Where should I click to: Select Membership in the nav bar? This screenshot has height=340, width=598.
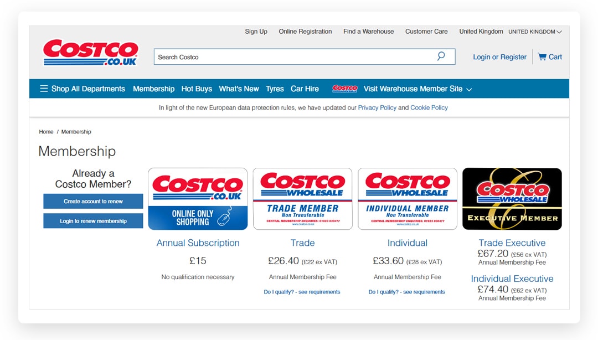[x=154, y=89]
